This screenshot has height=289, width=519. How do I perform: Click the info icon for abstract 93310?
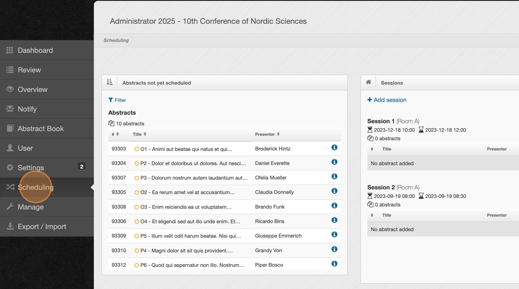pos(334,249)
